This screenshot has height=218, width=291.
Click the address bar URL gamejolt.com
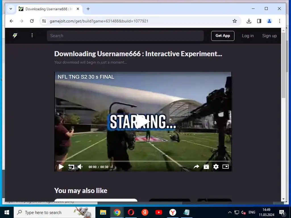(x=99, y=21)
